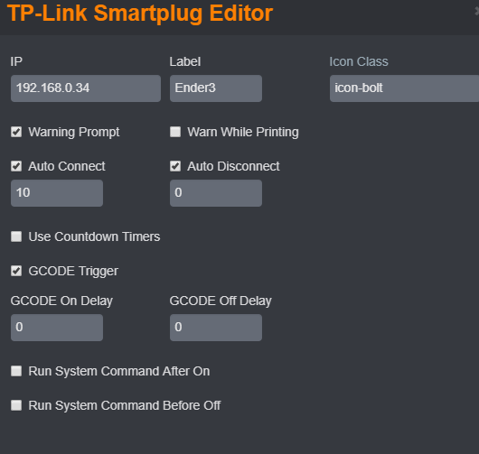
Task: Click the Label field caption above Ender3
Action: tap(185, 61)
